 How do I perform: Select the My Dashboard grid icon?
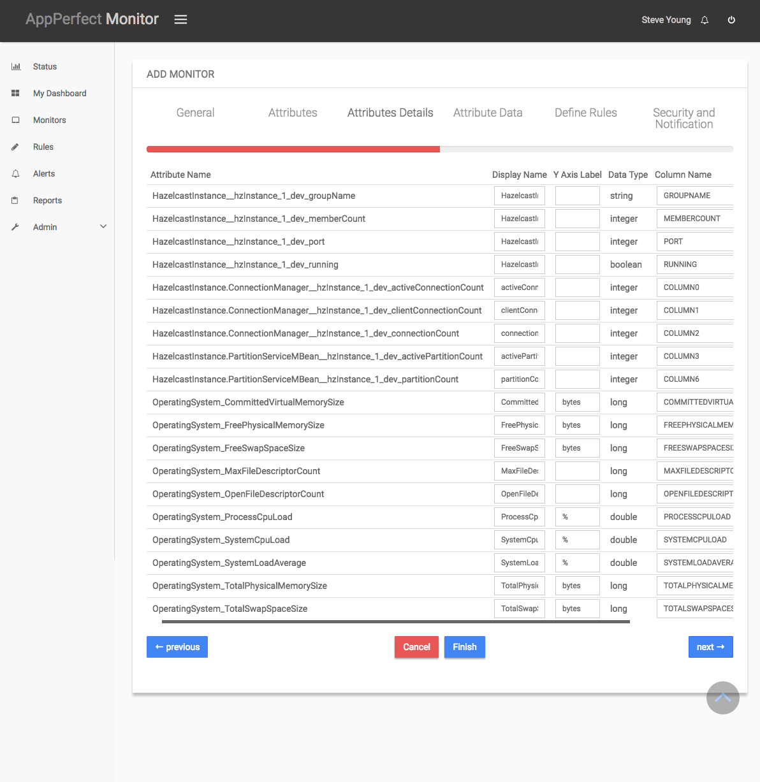(x=15, y=93)
